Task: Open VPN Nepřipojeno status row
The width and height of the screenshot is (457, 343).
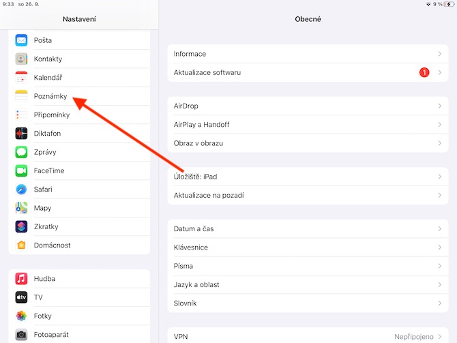Action: [308, 337]
